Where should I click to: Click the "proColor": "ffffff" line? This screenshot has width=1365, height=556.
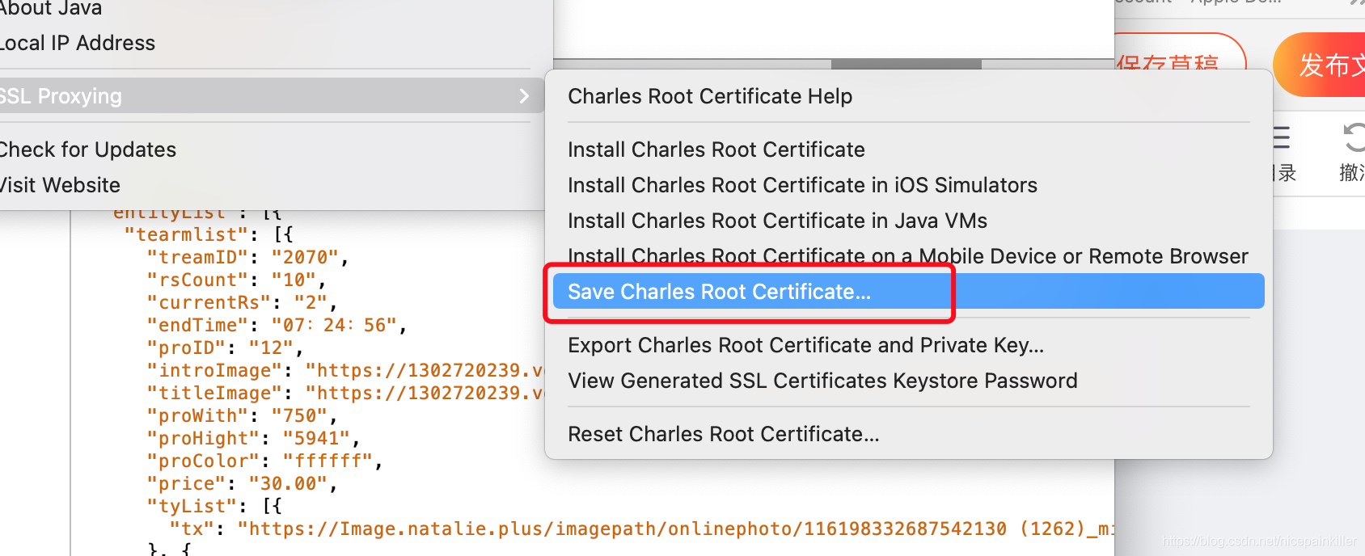(264, 461)
